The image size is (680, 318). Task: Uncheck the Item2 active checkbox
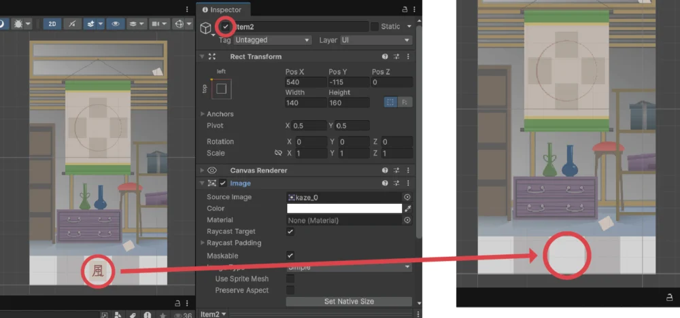point(225,26)
